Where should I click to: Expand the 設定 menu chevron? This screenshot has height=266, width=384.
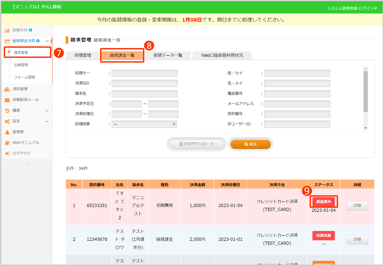[47, 121]
